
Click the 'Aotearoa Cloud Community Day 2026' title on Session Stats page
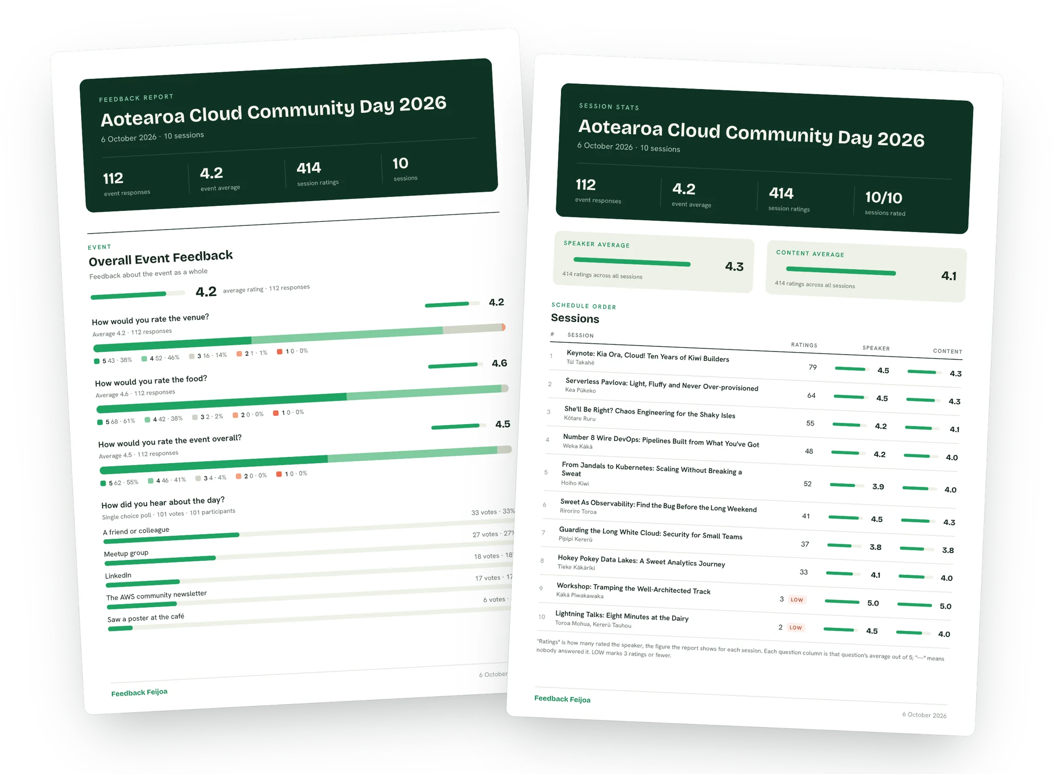click(751, 133)
